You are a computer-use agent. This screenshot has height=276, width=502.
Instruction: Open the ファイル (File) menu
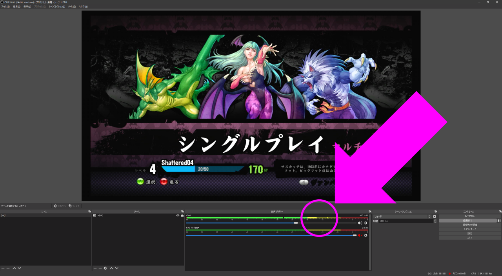[5, 7]
